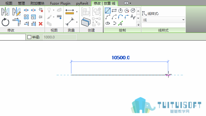Click the 1000.0 radius input field
Image resolution: width=206 pixels, height=116 pixels.
pyautogui.click(x=60, y=37)
